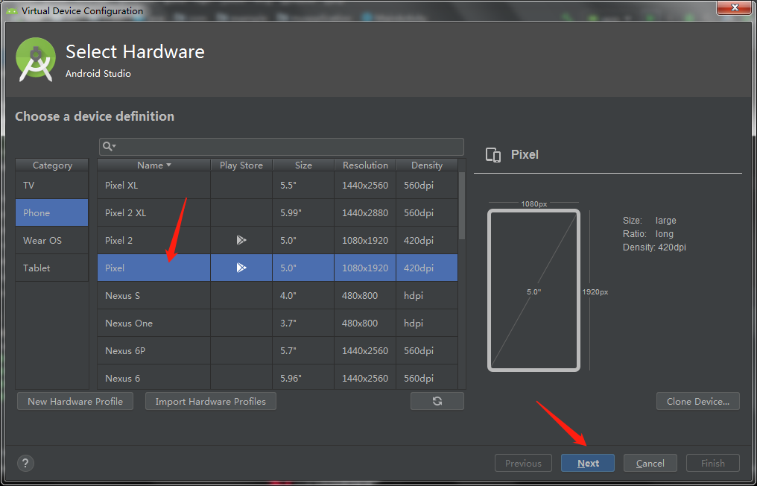Sort by the Play Store column header
Screen dimensions: 757x486
(x=241, y=165)
